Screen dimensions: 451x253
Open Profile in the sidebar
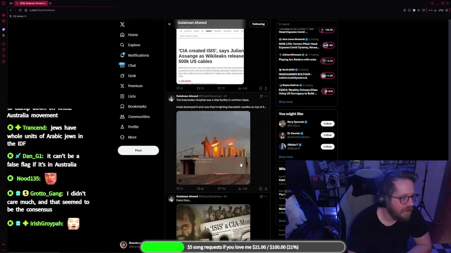129,127
